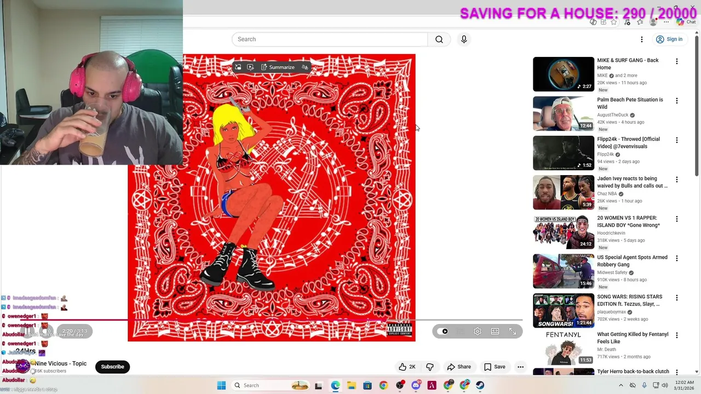This screenshot has height=394, width=701.
Task: Enter fullscreen from the video player
Action: point(513,332)
